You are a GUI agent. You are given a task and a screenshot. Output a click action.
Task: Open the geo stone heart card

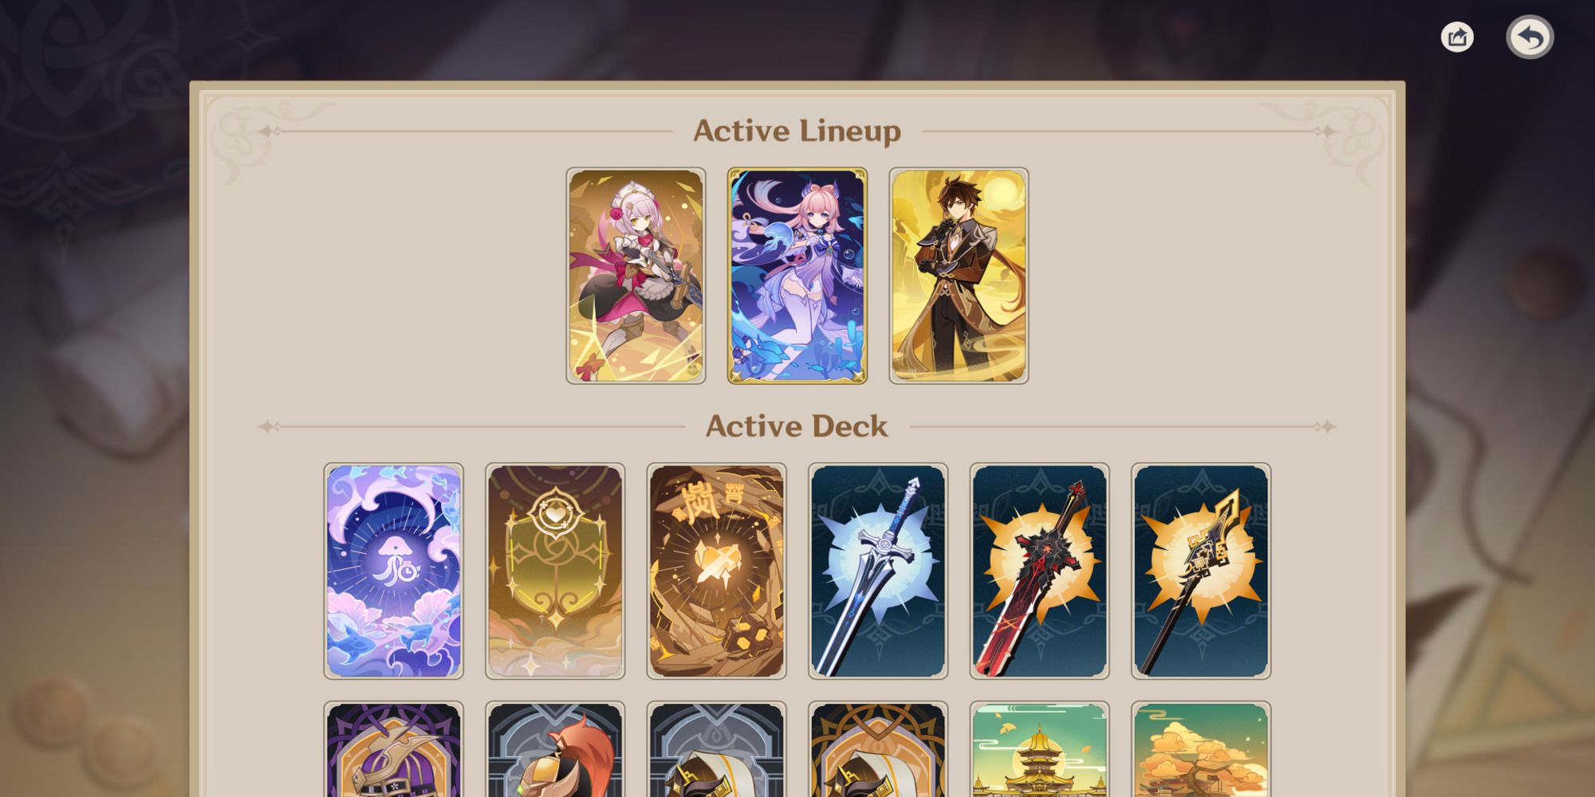pos(717,571)
